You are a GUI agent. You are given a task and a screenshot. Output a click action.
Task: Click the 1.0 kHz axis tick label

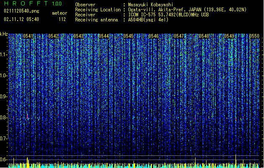(x=4, y=76)
